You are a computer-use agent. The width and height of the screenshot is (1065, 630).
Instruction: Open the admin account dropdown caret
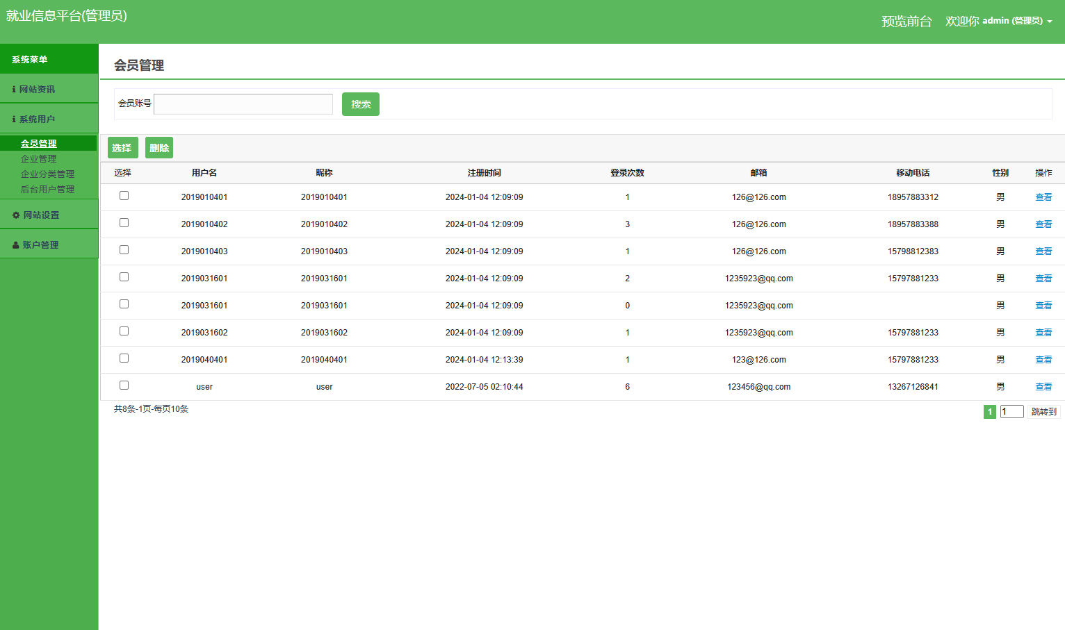pyautogui.click(x=1050, y=22)
